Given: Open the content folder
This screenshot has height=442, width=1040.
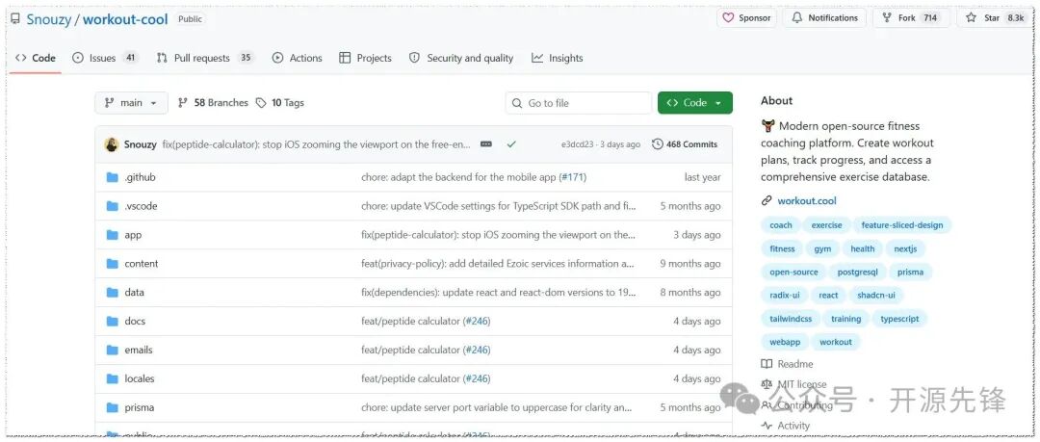Looking at the screenshot, I should (x=142, y=264).
